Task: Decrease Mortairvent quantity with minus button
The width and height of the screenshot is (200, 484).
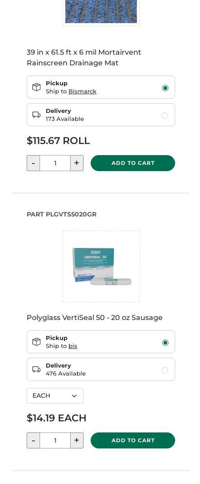Action: [x=33, y=163]
